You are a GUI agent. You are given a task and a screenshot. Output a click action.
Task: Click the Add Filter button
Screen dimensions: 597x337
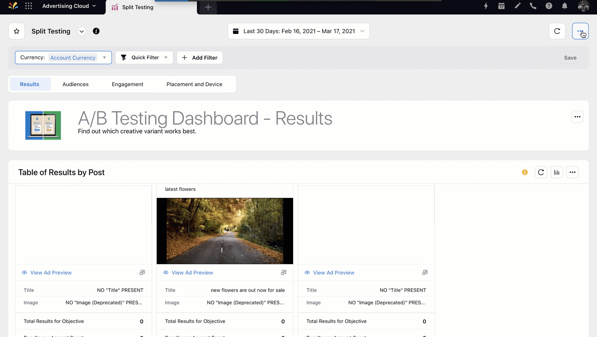pos(200,58)
